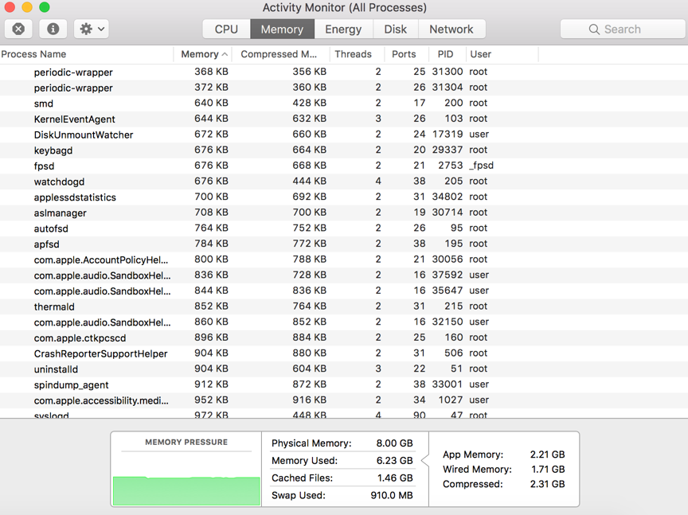This screenshot has width=688, height=515.
Task: Select the DiskUnmountWatcher process row
Action: [x=84, y=135]
